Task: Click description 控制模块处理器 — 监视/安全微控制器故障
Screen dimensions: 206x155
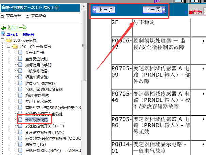Action: tap(159, 44)
